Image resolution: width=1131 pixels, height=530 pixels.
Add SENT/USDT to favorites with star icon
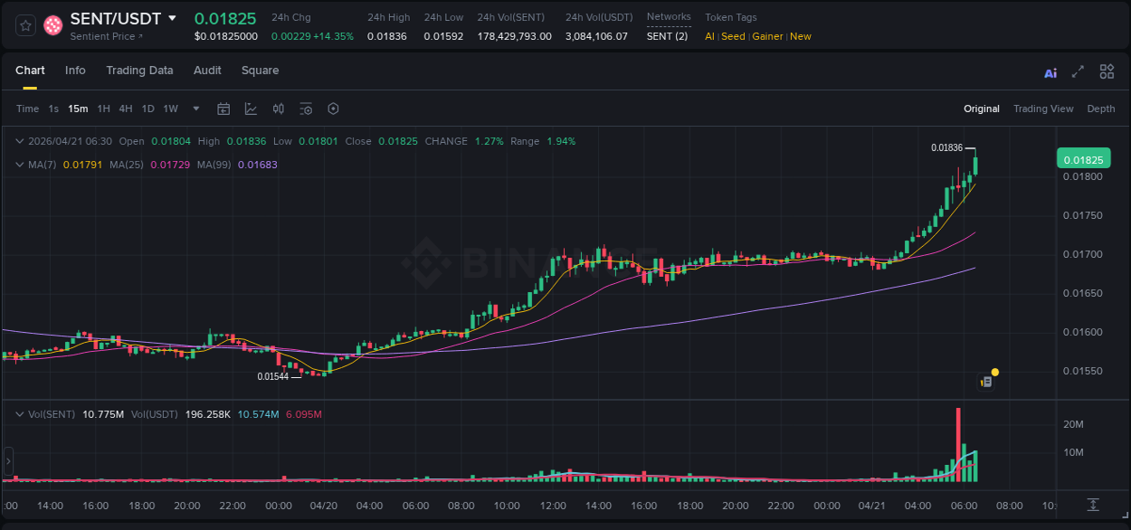24,24
